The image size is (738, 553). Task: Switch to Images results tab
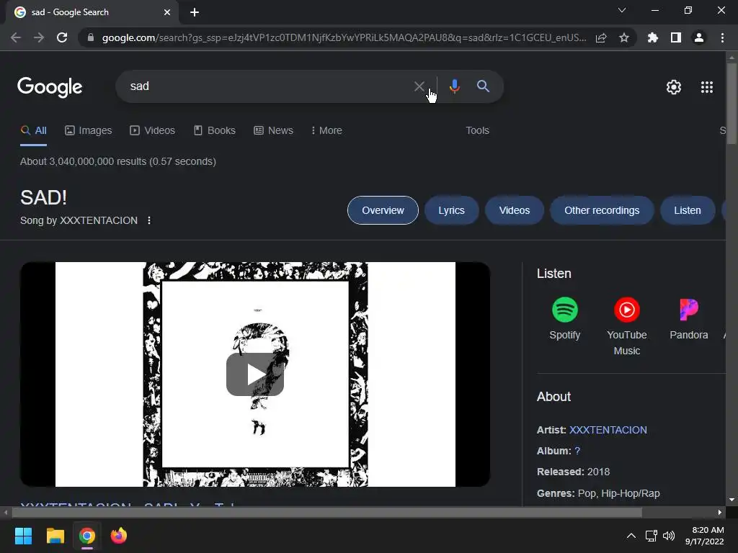point(89,130)
